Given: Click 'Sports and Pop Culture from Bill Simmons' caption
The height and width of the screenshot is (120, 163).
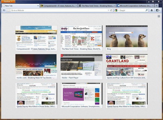Looking at the screenshot, I should (126, 78).
